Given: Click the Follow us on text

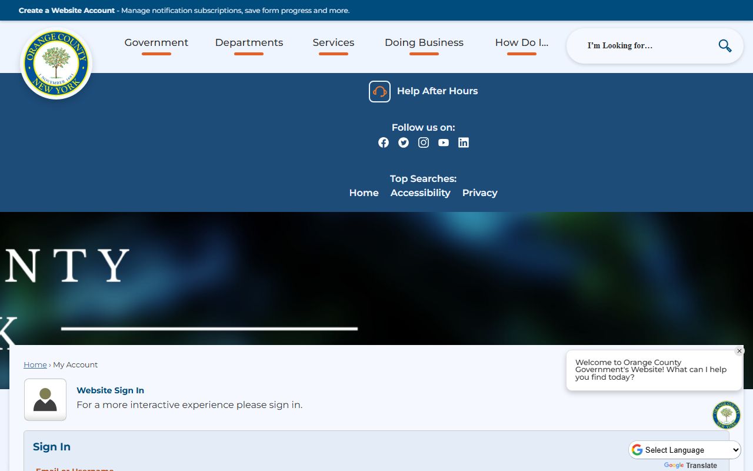Looking at the screenshot, I should click(424, 127).
